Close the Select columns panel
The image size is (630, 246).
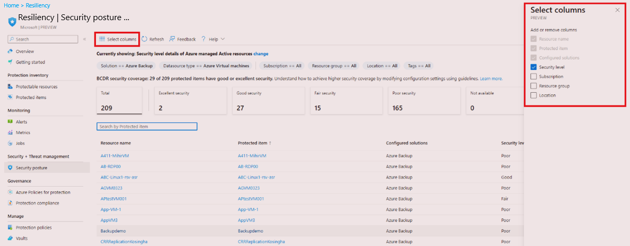point(617,10)
